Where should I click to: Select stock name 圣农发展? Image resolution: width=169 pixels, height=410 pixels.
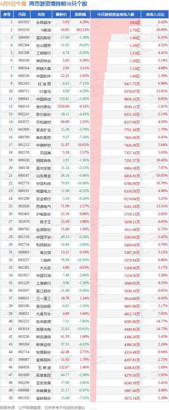pyautogui.click(x=44, y=383)
